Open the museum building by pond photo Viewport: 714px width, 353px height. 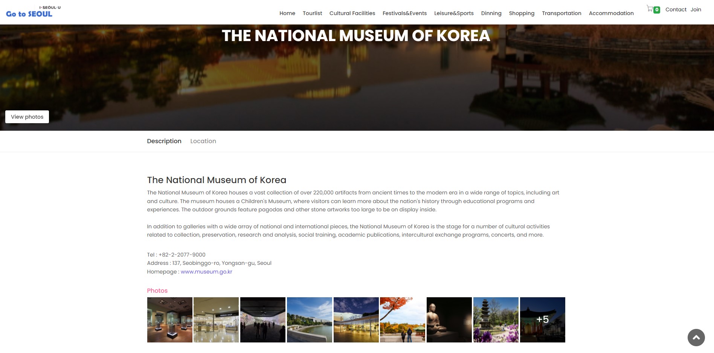310,320
